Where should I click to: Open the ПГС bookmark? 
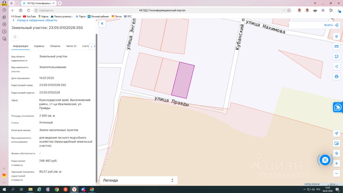coord(128,17)
